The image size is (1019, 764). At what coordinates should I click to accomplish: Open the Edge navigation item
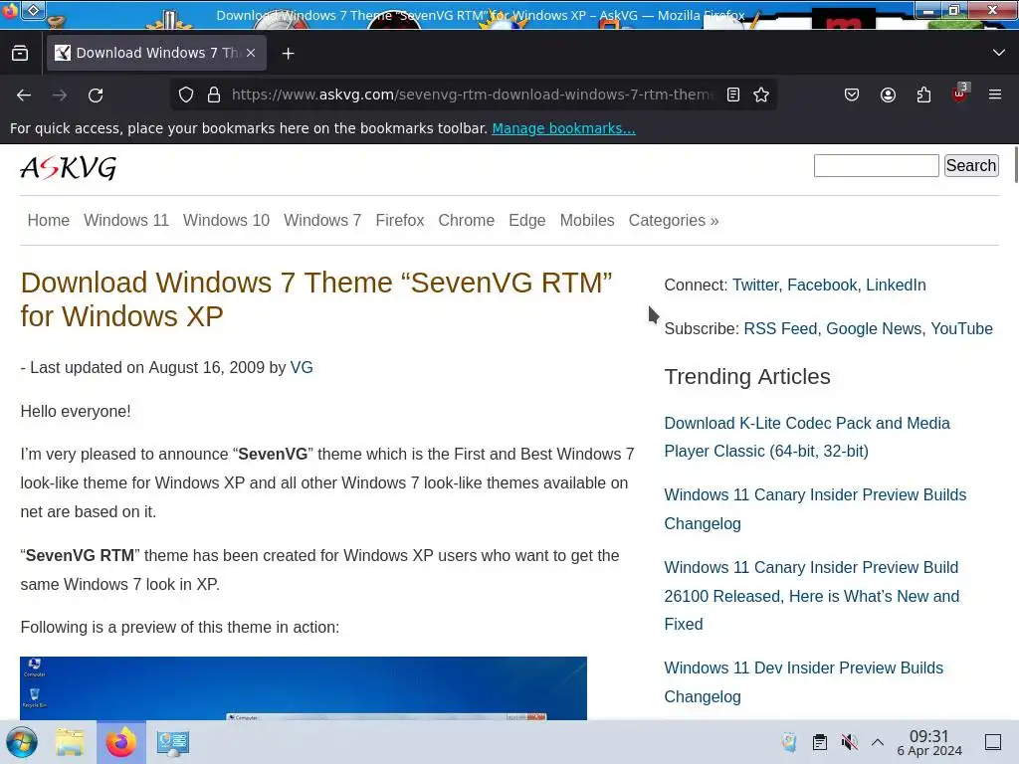(527, 220)
